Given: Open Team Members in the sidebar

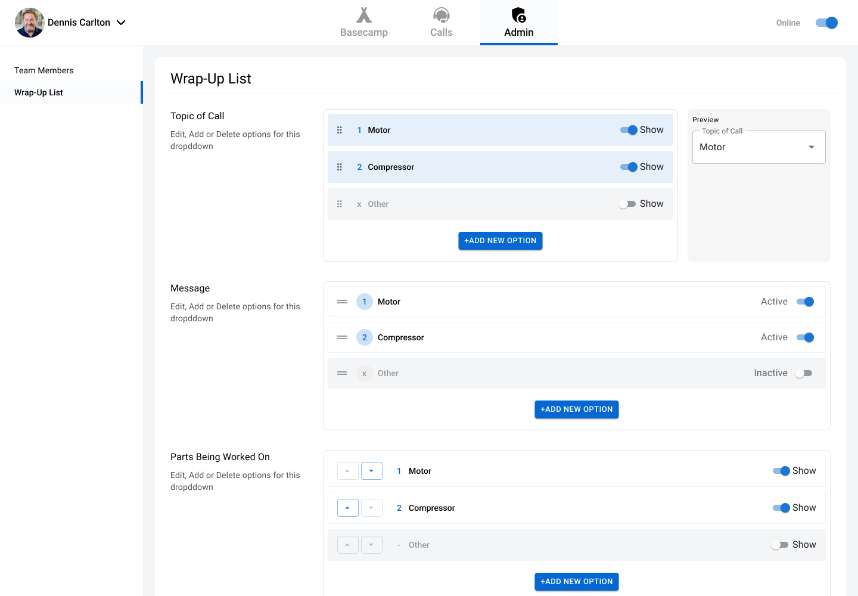Looking at the screenshot, I should 44,70.
